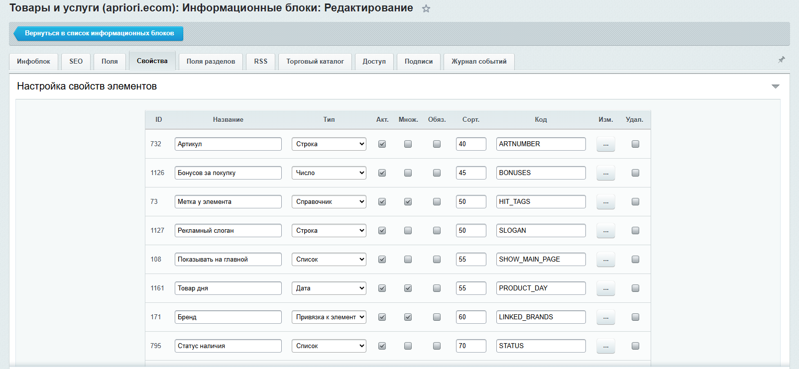The width and height of the screenshot is (799, 369).
Task: Edit the Рекламный слоган name field
Action: (x=228, y=230)
